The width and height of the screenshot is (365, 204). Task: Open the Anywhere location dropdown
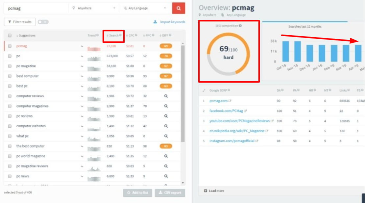[94, 8]
